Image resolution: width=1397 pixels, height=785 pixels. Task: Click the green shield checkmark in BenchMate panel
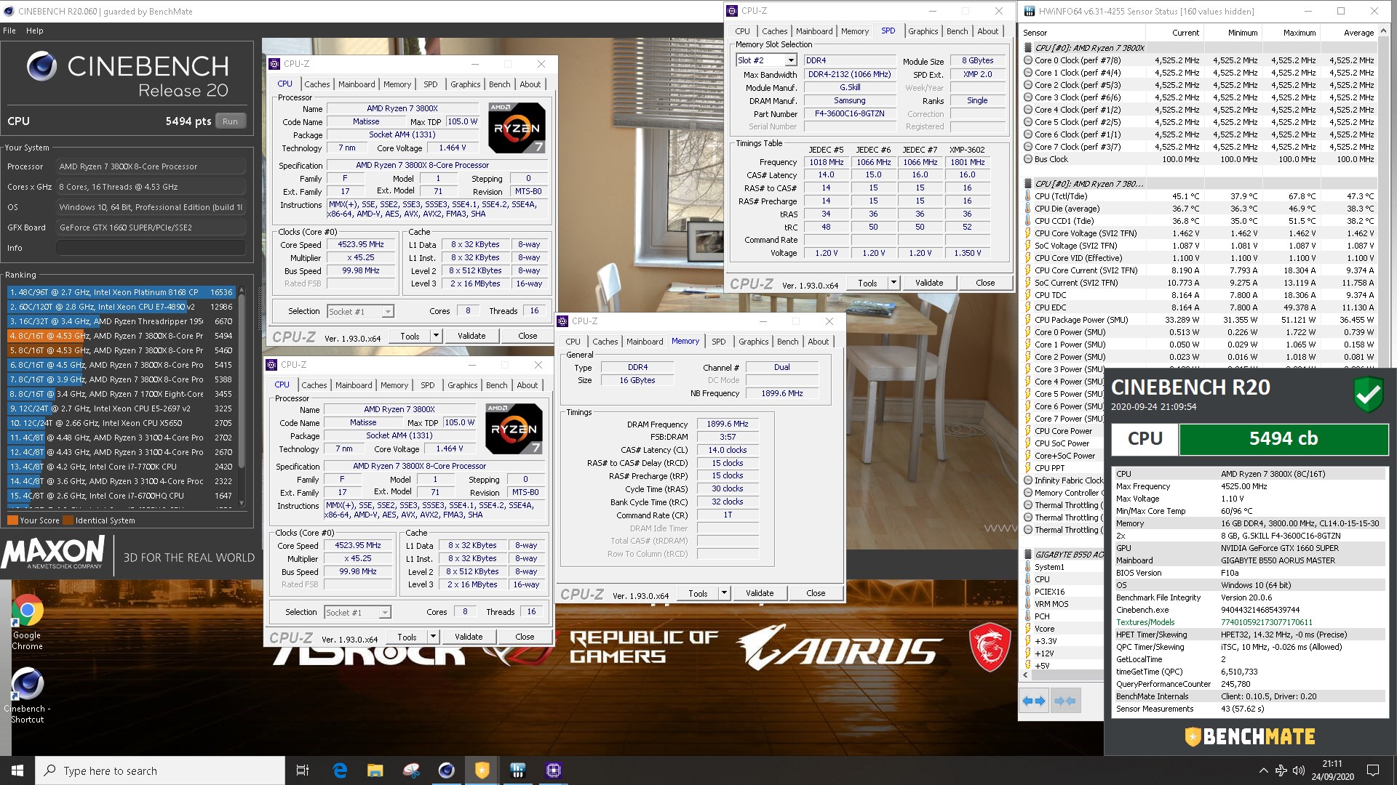[x=1368, y=395]
